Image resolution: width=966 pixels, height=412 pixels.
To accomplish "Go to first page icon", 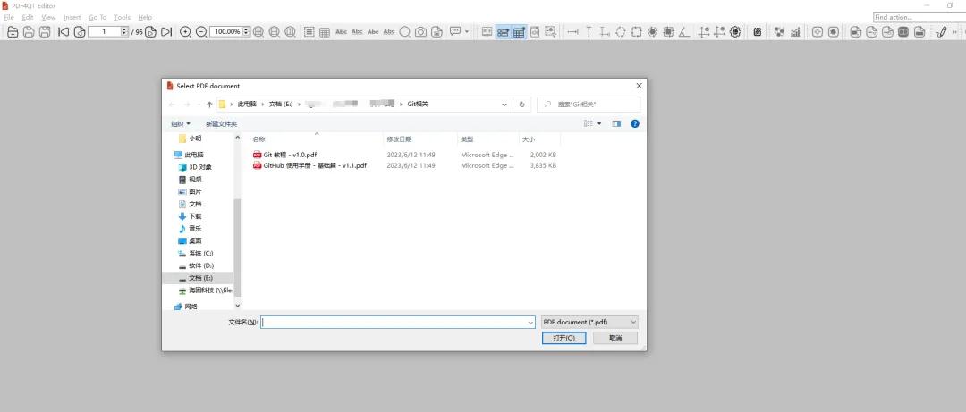I will tap(64, 32).
